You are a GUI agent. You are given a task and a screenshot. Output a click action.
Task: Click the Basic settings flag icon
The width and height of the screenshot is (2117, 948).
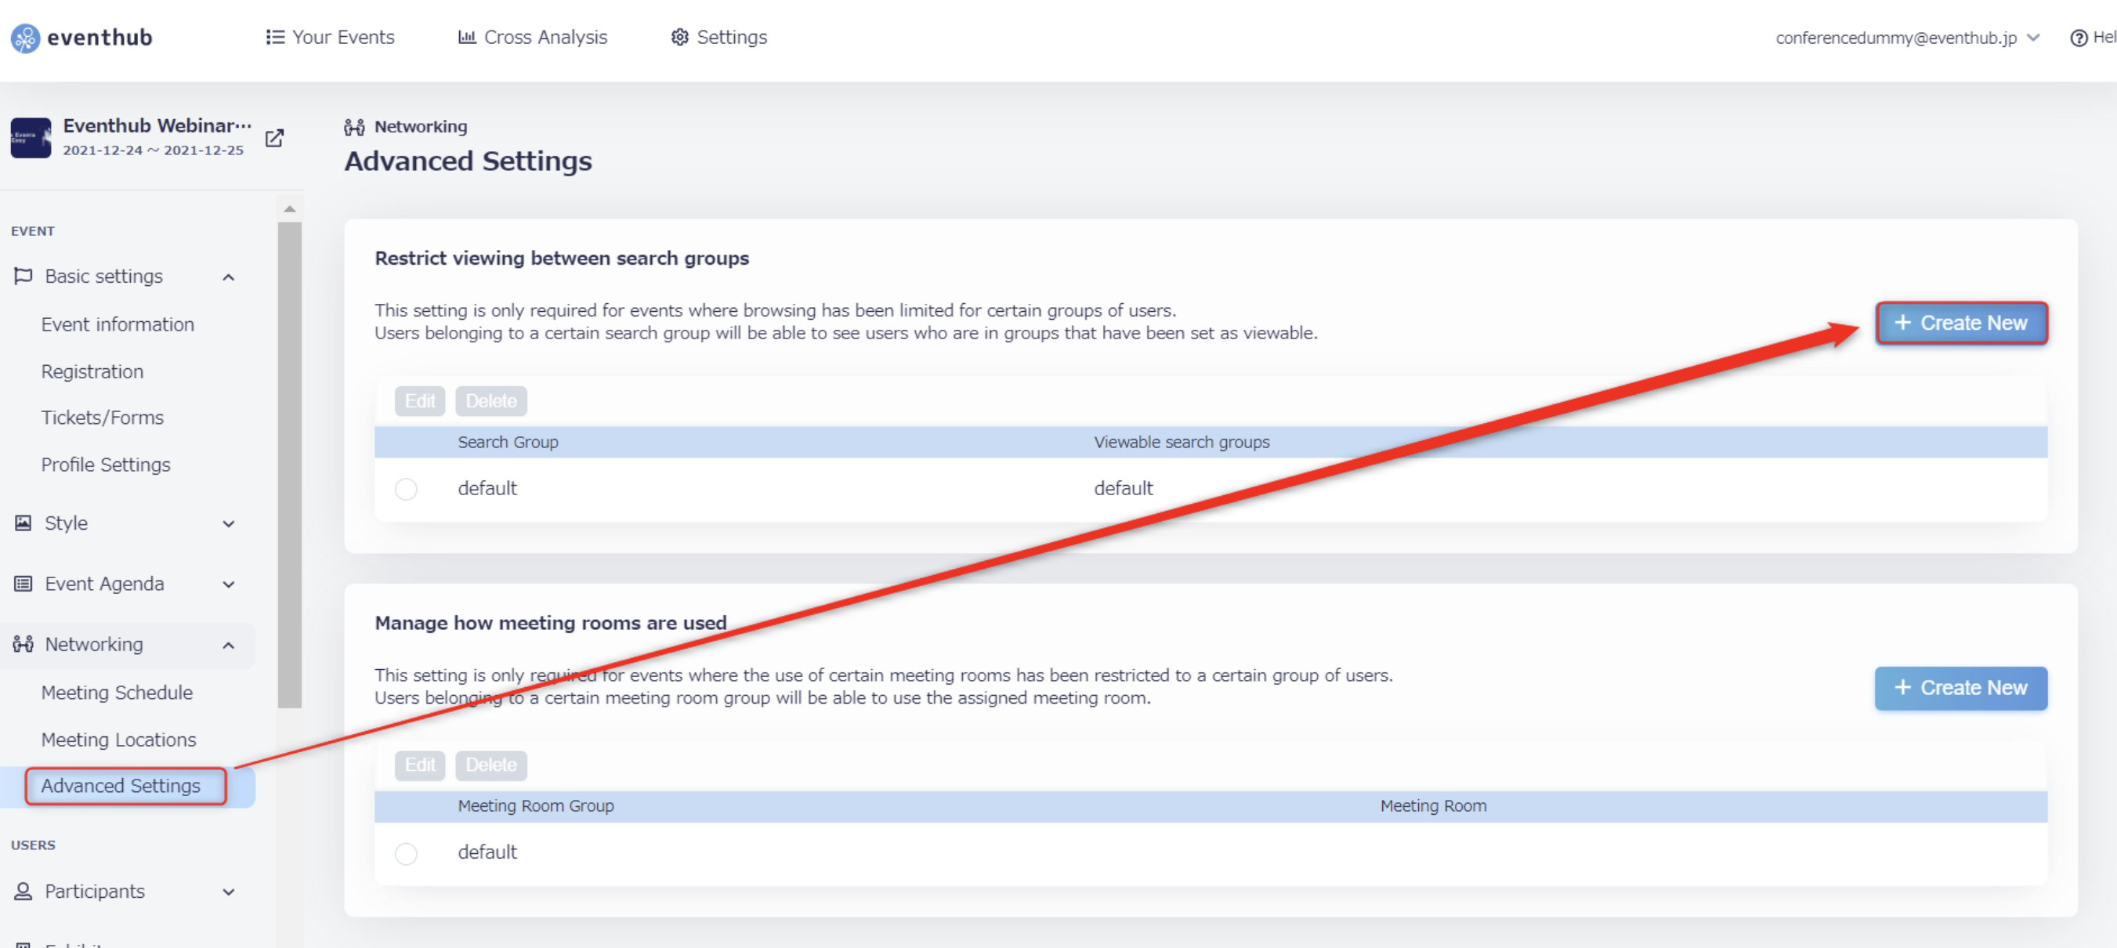pos(23,276)
